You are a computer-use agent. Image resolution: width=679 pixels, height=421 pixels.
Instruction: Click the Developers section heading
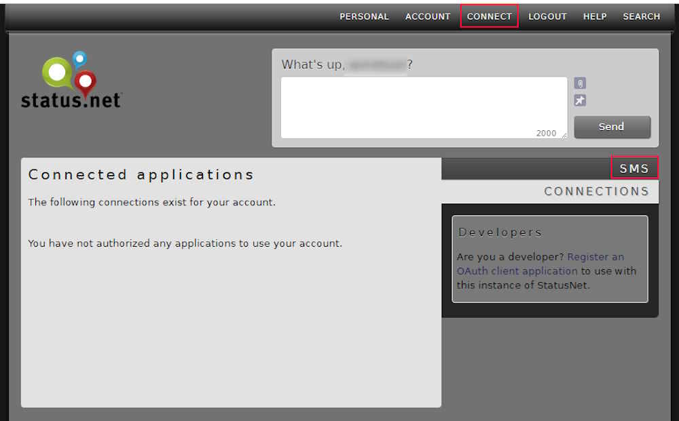coord(500,232)
